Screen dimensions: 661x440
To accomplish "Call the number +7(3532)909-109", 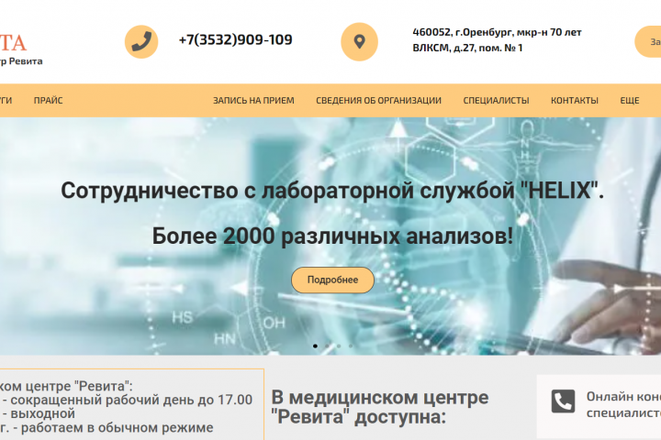I will pyautogui.click(x=235, y=39).
